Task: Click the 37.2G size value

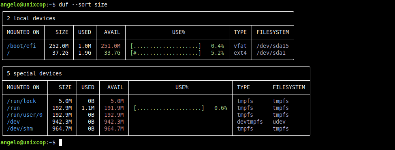Action: tap(60, 53)
